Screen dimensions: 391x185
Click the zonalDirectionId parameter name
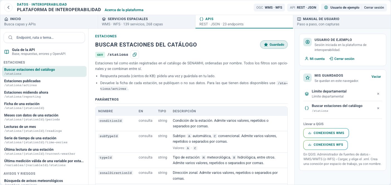click(x=116, y=173)
